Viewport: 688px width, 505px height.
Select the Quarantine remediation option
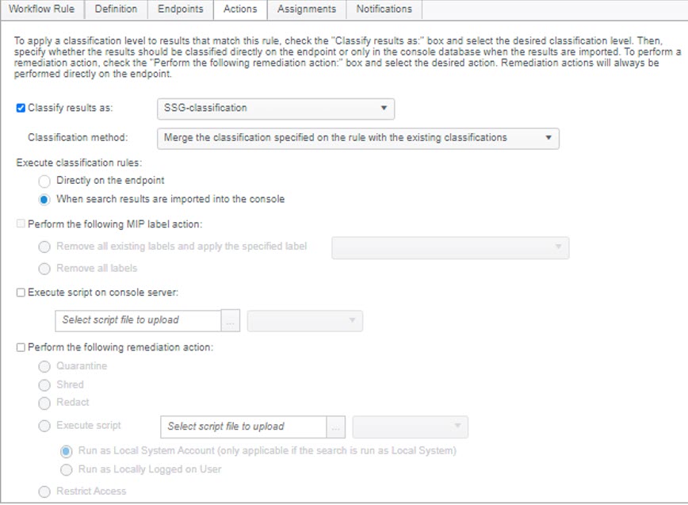pyautogui.click(x=44, y=366)
